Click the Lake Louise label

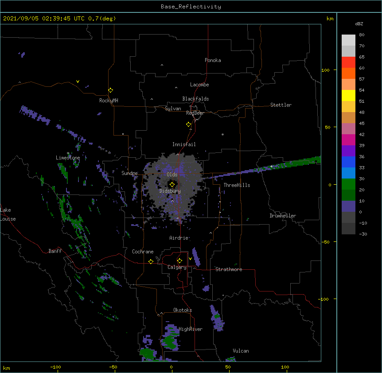(8, 214)
